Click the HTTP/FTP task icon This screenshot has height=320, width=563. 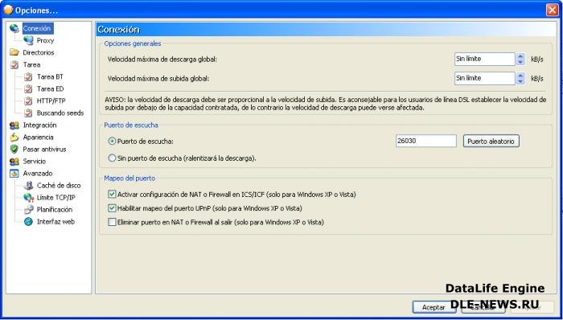click(28, 101)
